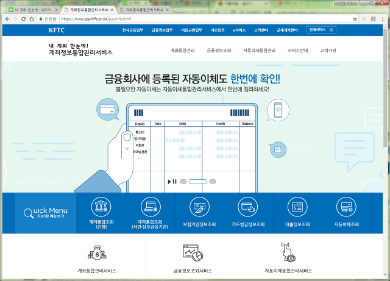This screenshot has width=390, height=281.
Task: Play the banner slideshow
Action: pos(169,182)
